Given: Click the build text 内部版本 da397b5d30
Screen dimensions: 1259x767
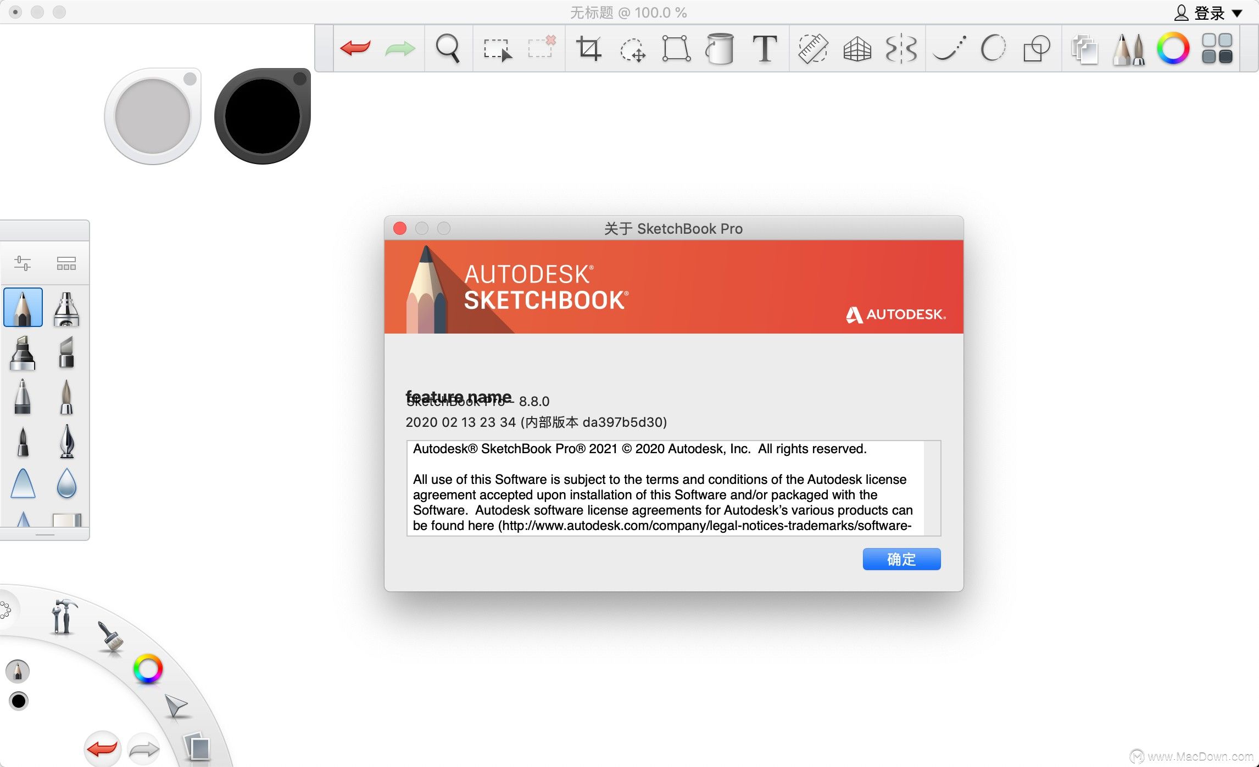Looking at the screenshot, I should point(593,422).
